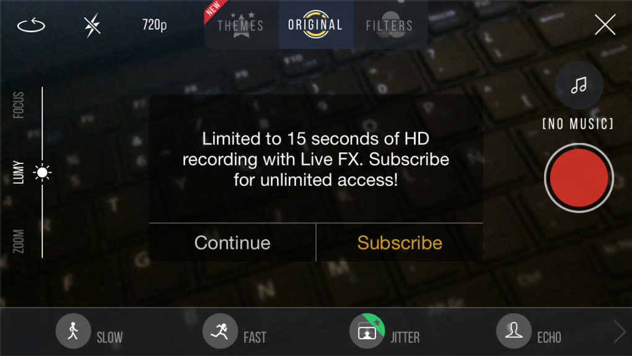Choose the Echo effect icon
This screenshot has height=356, width=632.
tap(514, 331)
